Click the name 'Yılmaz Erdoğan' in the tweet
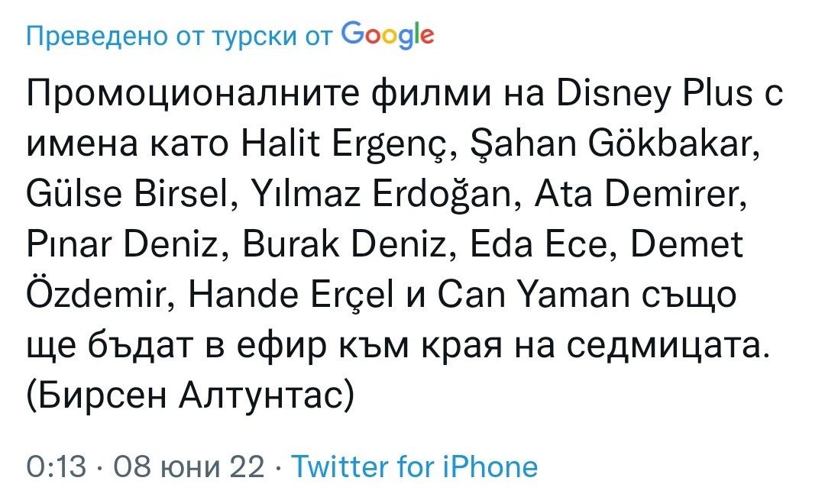 (381, 194)
